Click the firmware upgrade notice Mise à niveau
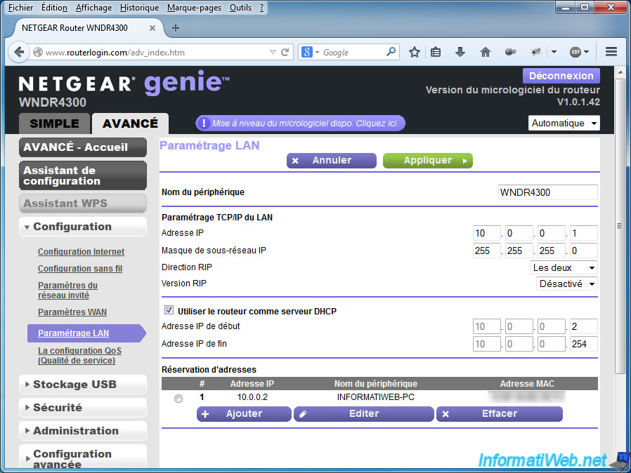The height and width of the screenshot is (473, 631). coord(300,124)
